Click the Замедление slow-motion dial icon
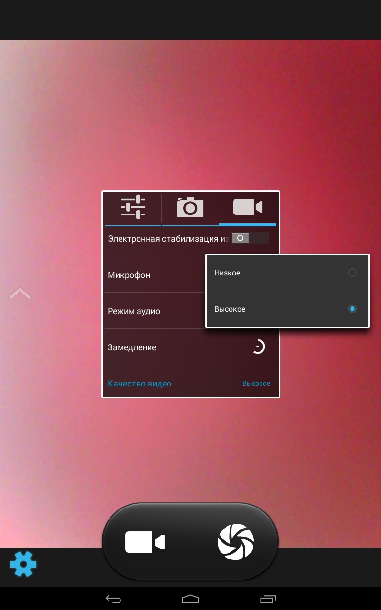Viewport: 381px width, 610px height. [258, 347]
